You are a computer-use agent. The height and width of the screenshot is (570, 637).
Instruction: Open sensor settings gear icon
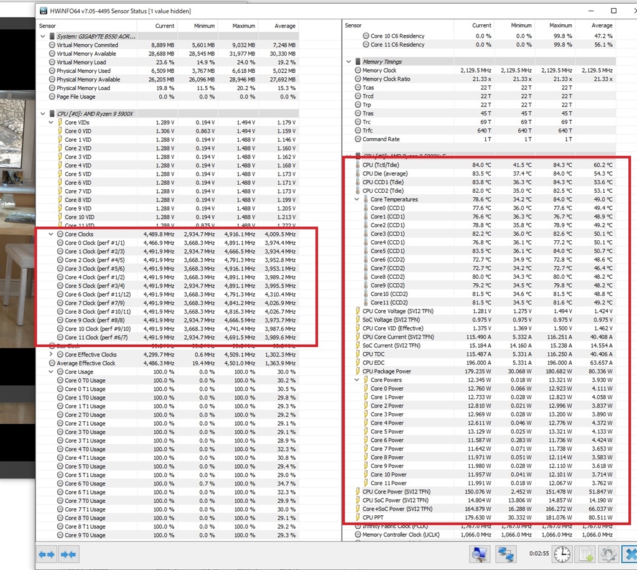coord(608,554)
